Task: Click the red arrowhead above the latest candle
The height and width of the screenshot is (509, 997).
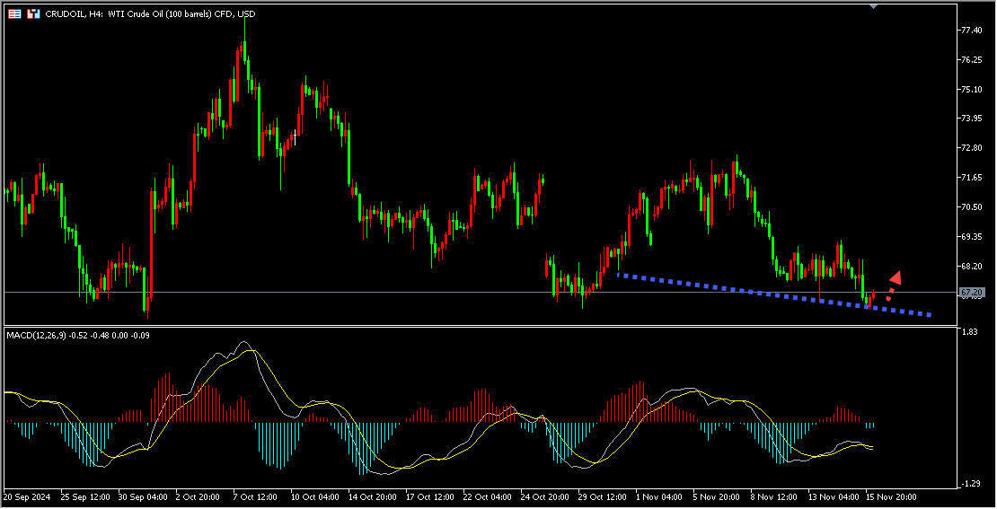Action: click(896, 277)
